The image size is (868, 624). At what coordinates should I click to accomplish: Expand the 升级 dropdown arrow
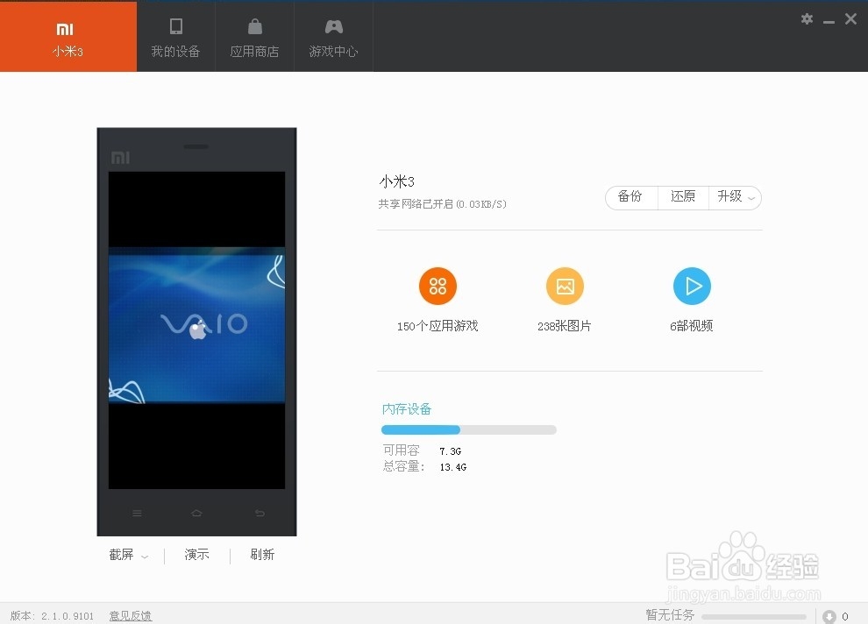(x=751, y=198)
